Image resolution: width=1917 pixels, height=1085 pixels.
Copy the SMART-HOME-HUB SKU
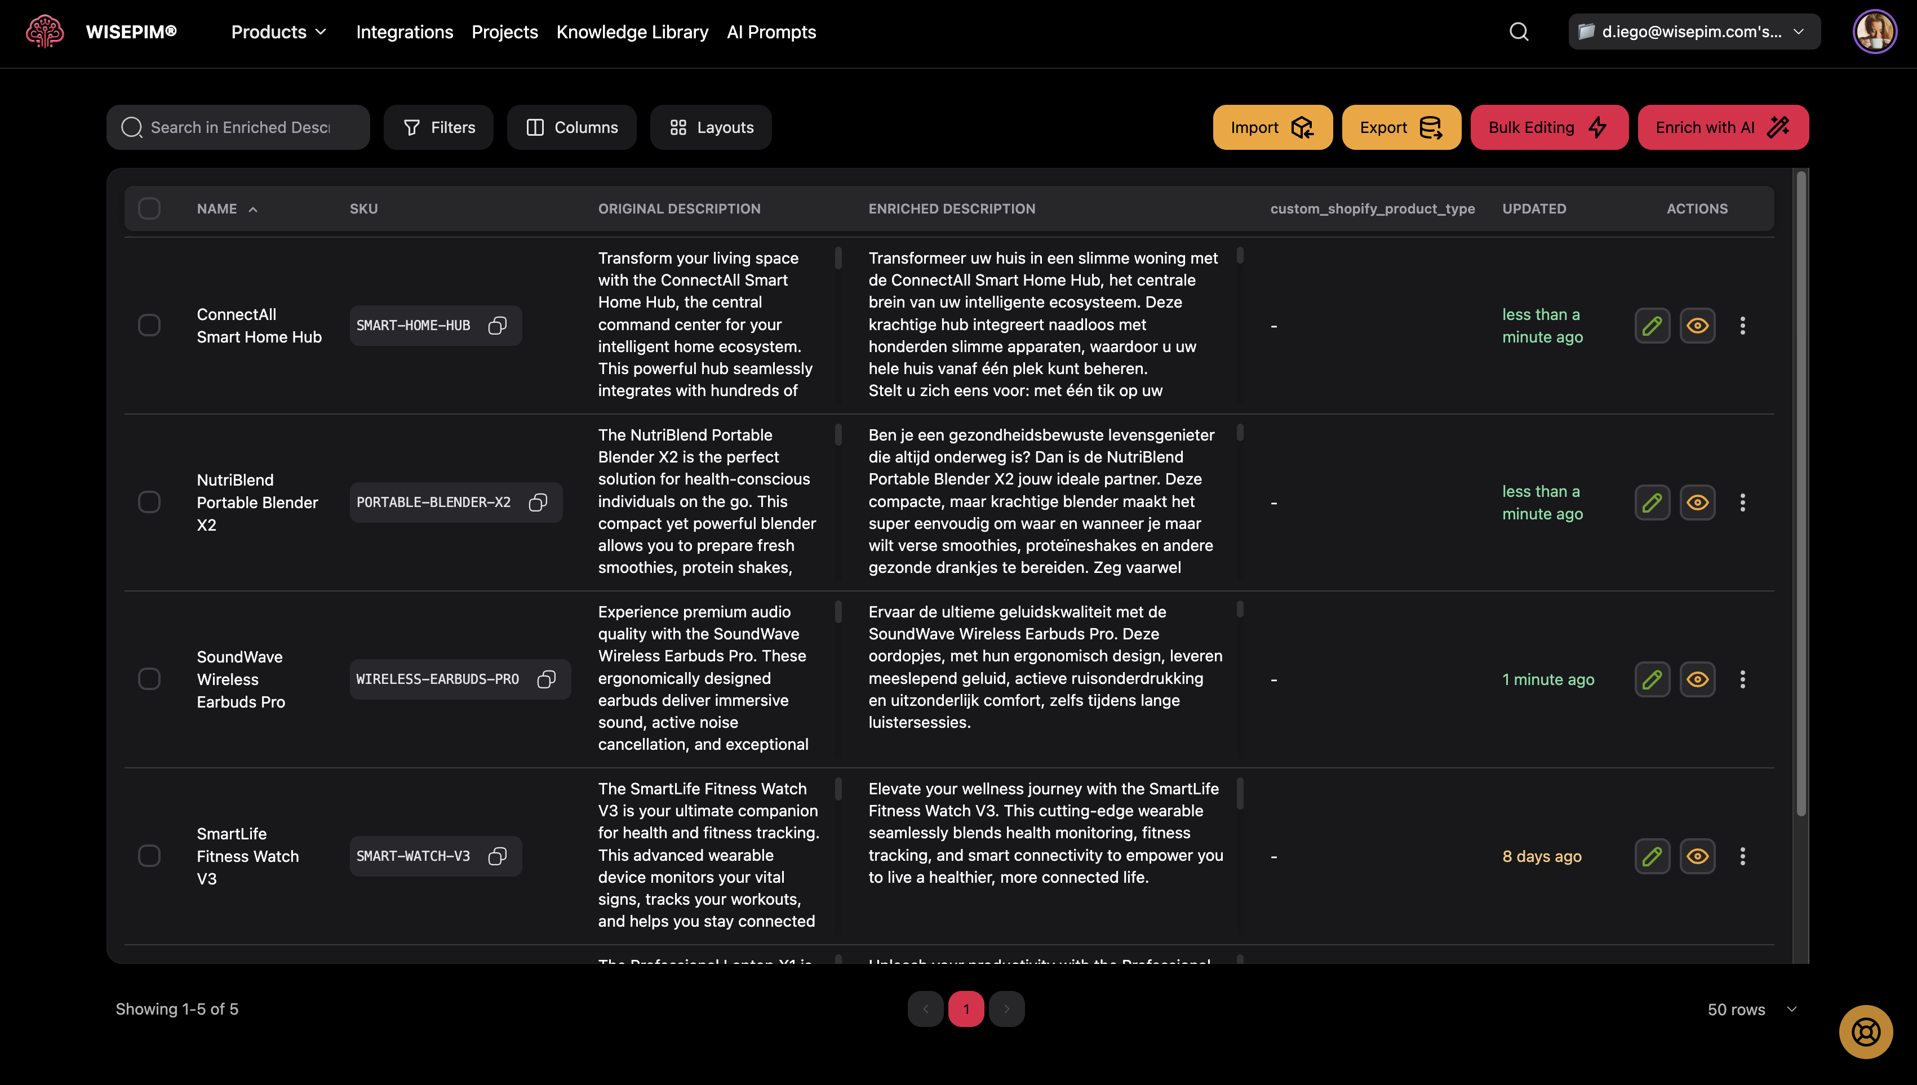497,326
